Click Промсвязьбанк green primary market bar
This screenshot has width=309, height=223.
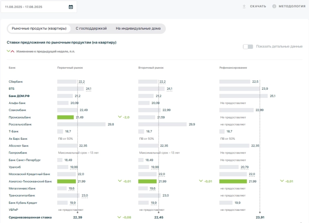point(65,117)
